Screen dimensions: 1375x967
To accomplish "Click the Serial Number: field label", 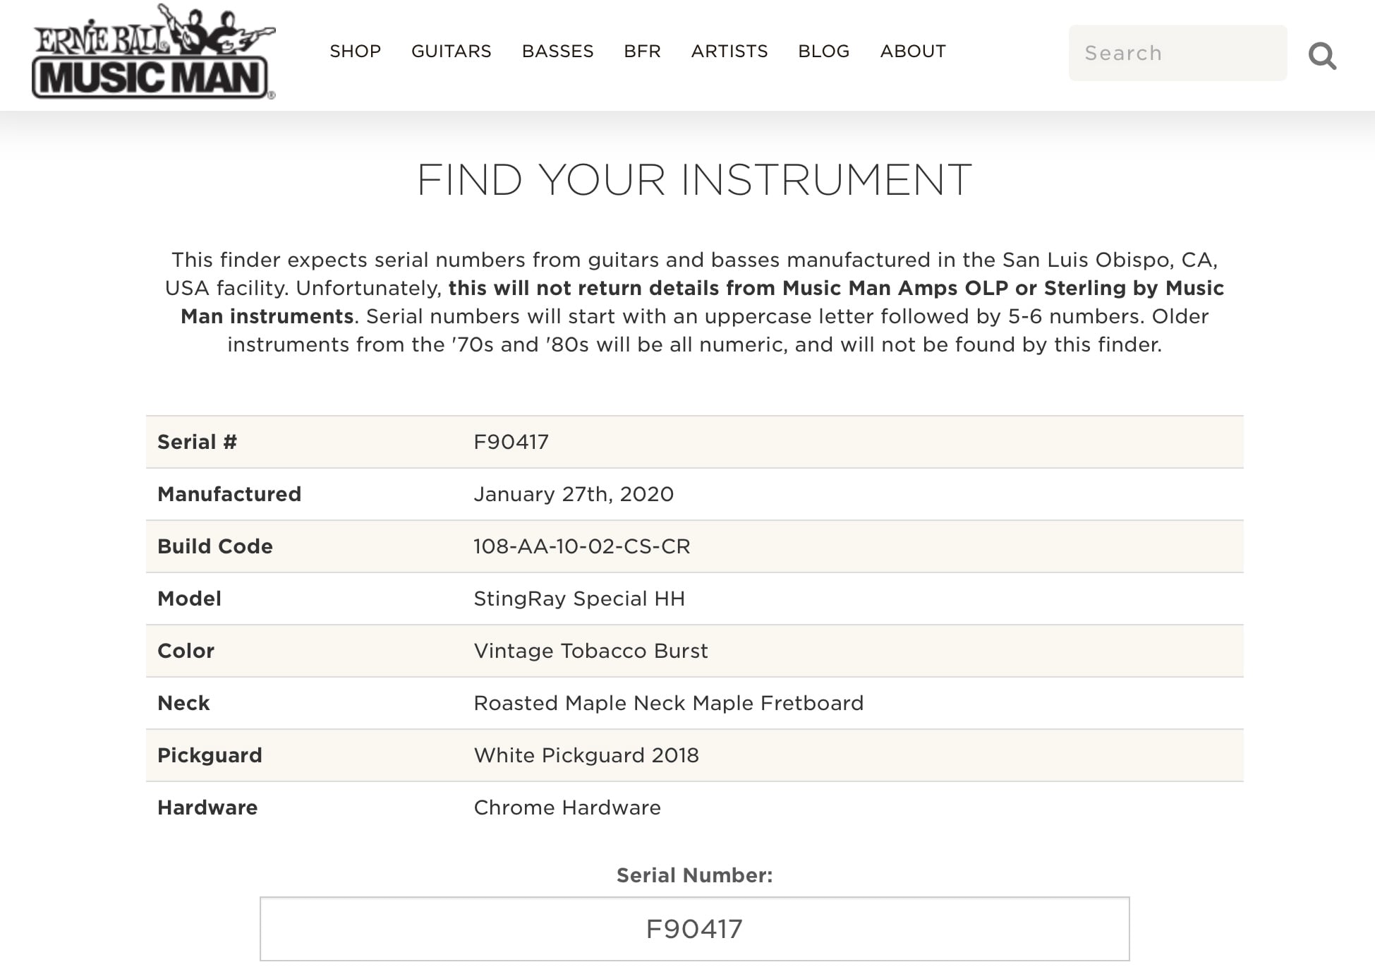I will [x=694, y=875].
